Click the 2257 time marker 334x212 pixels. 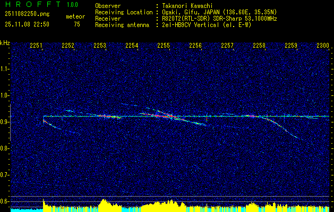227,45
